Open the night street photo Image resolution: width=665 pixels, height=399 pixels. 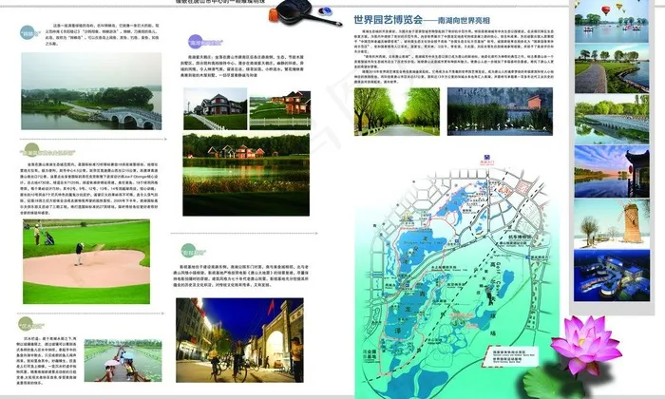(239, 339)
